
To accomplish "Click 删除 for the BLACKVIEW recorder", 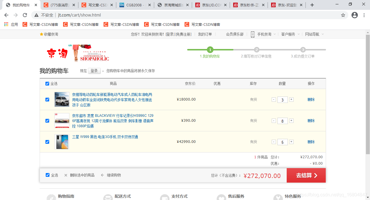I will (x=311, y=121).
